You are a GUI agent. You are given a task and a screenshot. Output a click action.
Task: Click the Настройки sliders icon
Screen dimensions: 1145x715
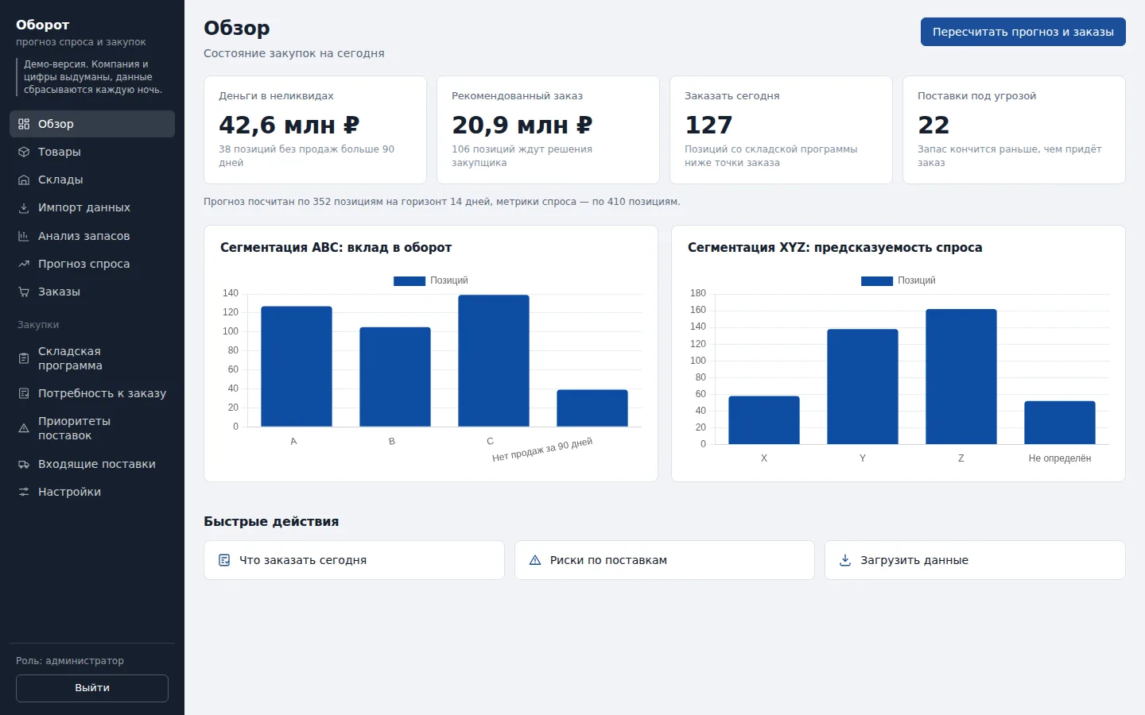[x=24, y=492]
